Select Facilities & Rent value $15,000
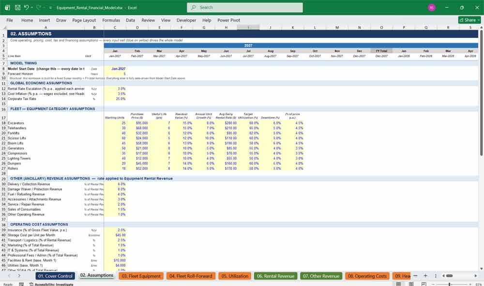The image size is (484, 286). pyautogui.click(x=115, y=260)
